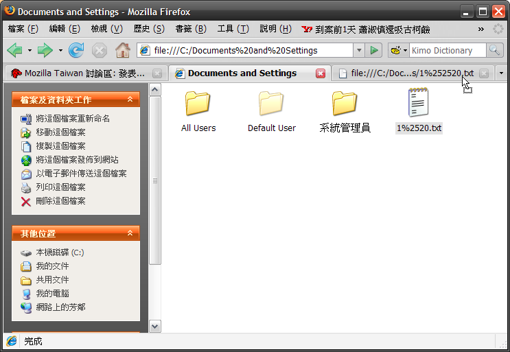Minimize the Firefox window
The width and height of the screenshot is (510, 352).
pos(467,12)
